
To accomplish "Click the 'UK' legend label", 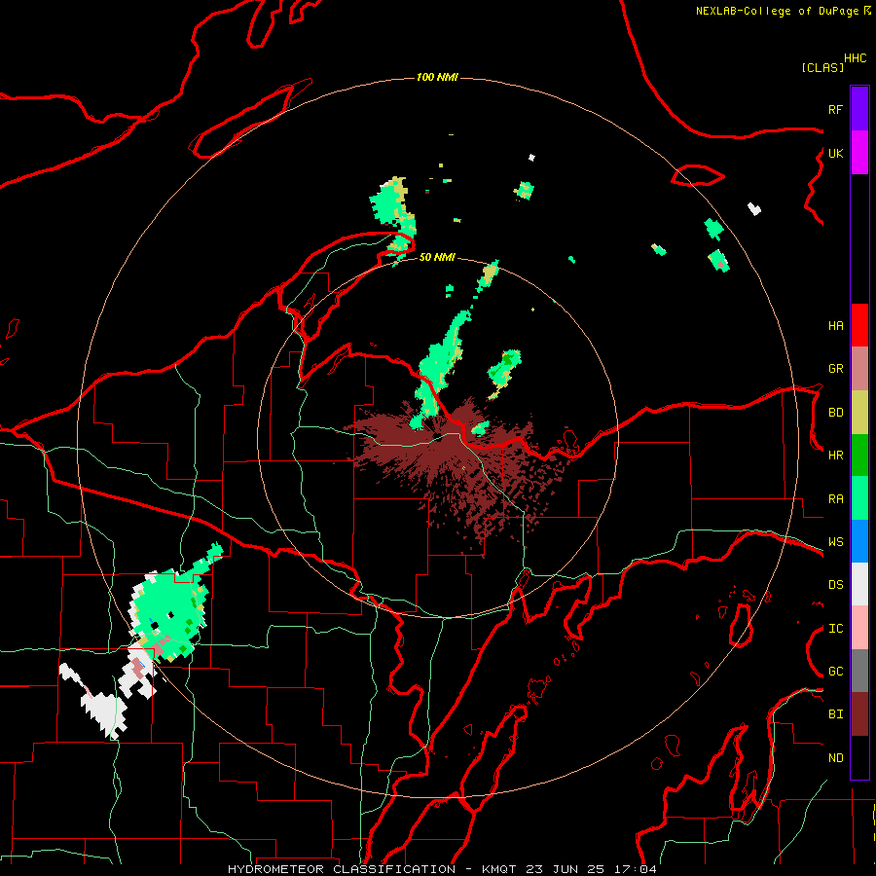I will point(835,153).
